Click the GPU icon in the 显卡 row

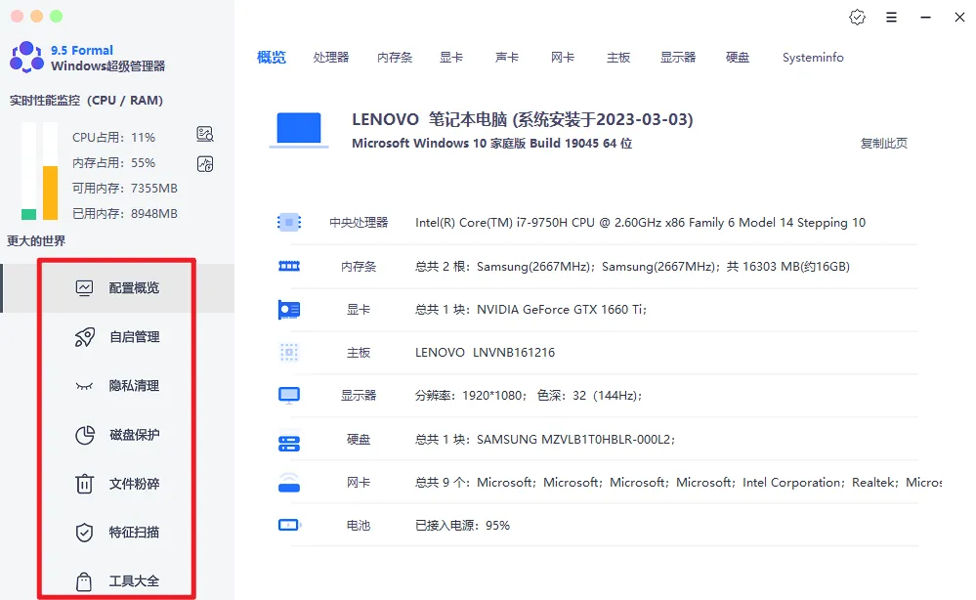[x=289, y=309]
